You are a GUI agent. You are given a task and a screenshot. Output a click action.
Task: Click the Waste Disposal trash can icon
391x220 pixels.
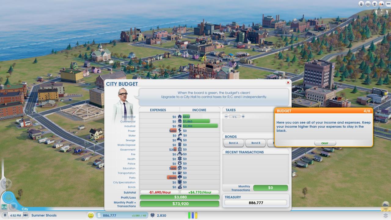180,145
